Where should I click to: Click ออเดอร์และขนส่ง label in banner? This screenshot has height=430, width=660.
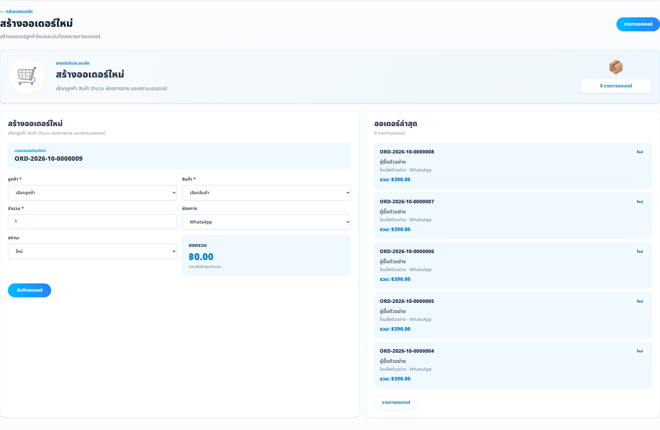click(x=73, y=63)
